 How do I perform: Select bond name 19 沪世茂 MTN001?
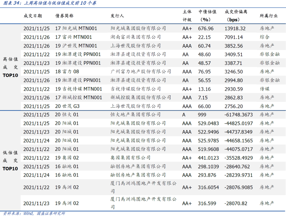[x=76, y=46]
